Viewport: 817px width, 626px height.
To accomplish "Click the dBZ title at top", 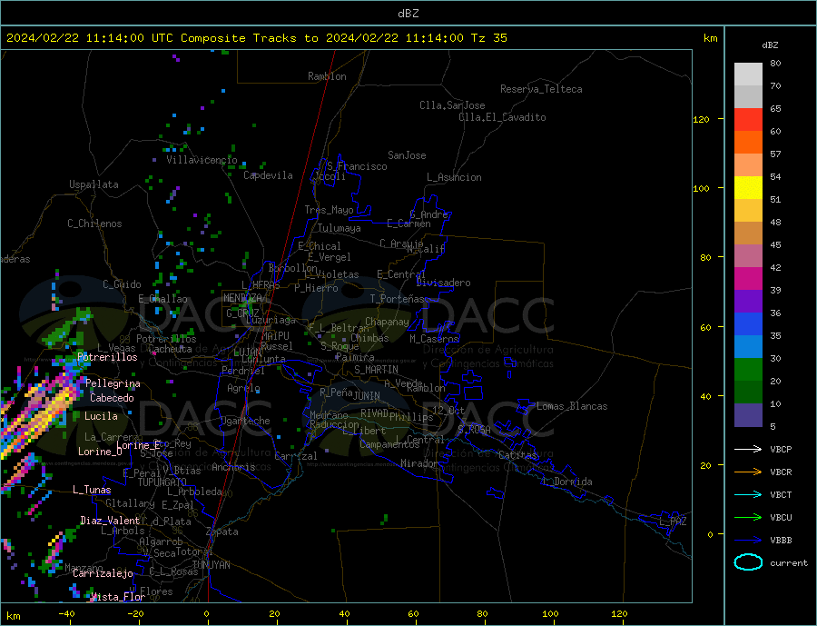I will pyautogui.click(x=408, y=14).
